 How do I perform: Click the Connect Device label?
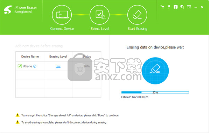point(62,29)
